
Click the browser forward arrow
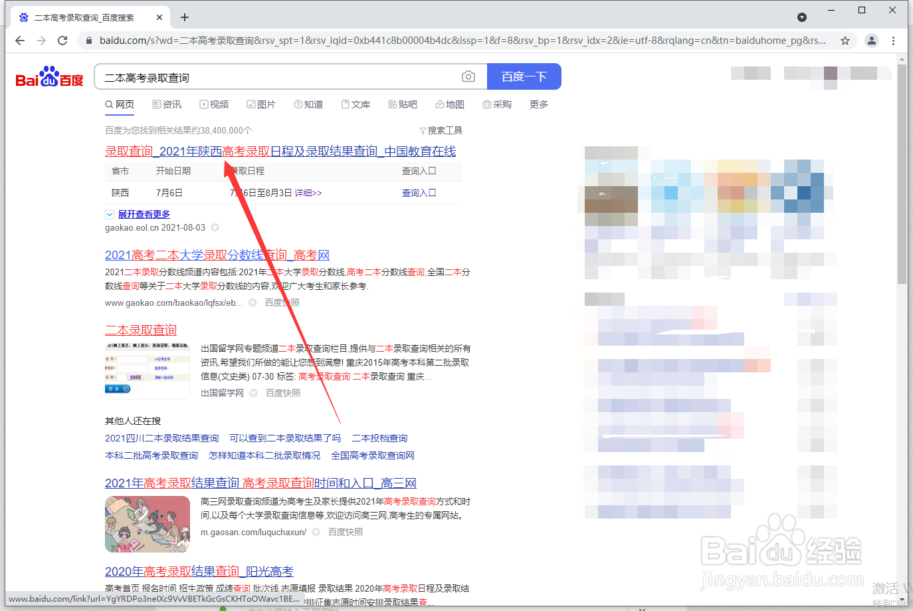[x=41, y=41]
